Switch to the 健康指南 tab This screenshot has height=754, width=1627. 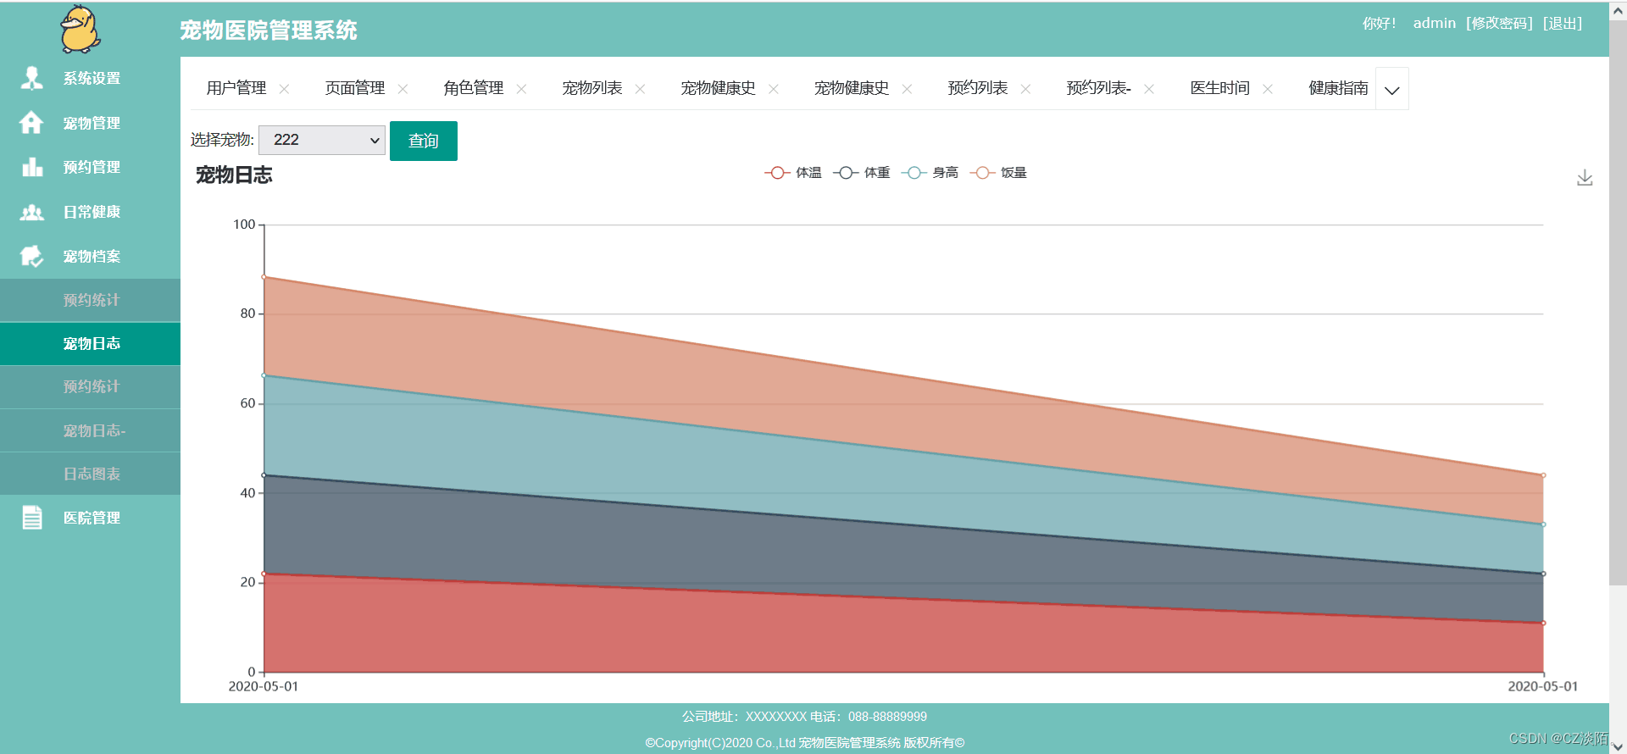coord(1338,88)
